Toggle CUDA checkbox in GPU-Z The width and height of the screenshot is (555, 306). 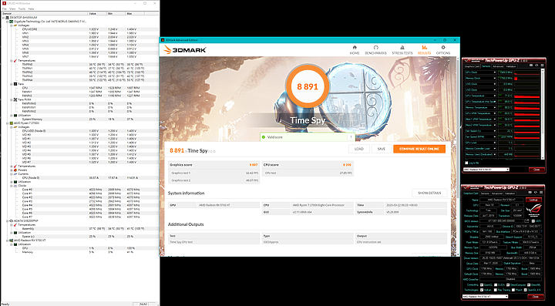tap(496, 284)
